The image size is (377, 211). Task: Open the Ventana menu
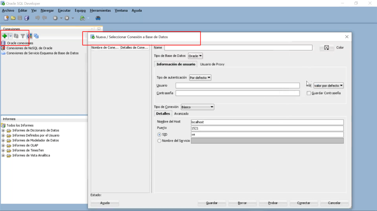(121, 10)
